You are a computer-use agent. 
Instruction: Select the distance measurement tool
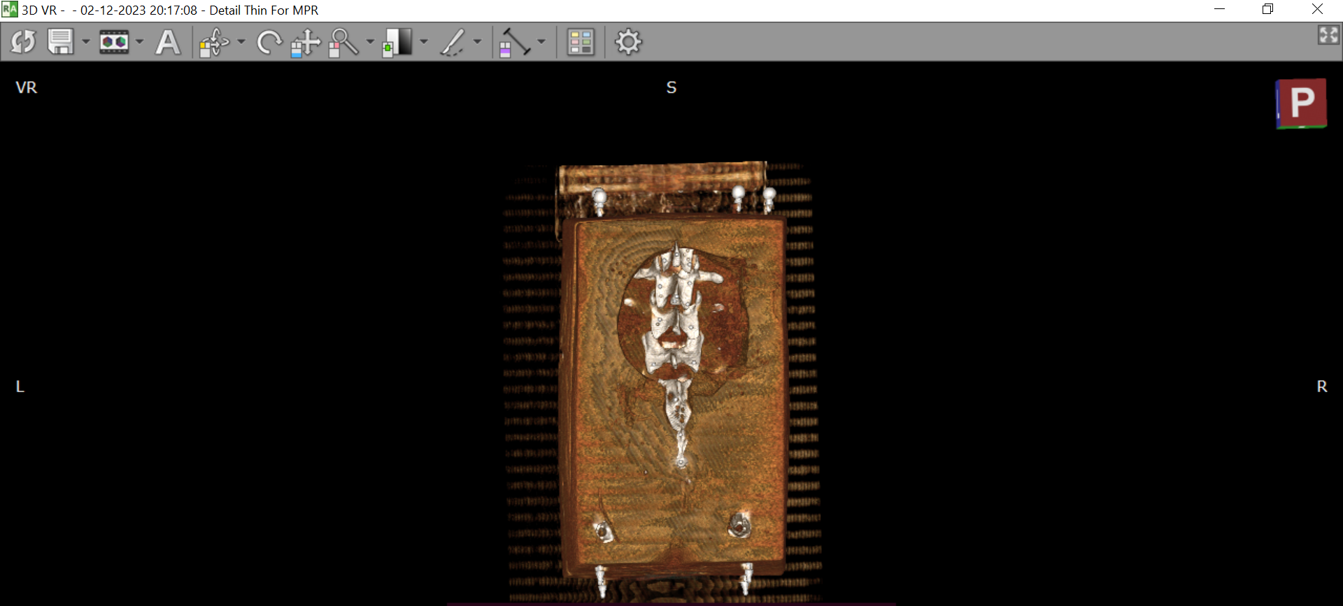(x=515, y=42)
